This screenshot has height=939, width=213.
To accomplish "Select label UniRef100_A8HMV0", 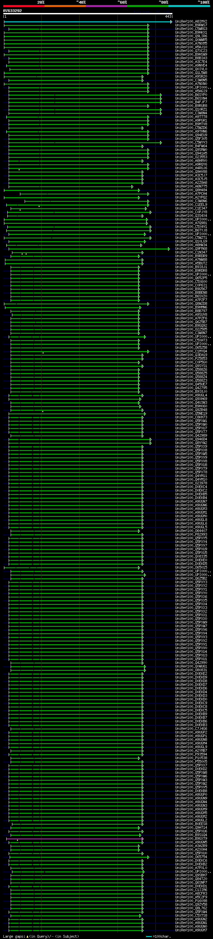I will pyautogui.click(x=191, y=161).
